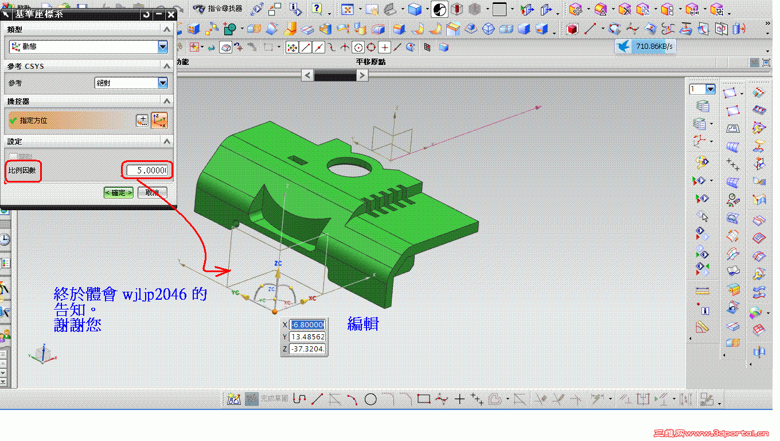Image resolution: width=780 pixels, height=441 pixels.
Task: Click the CSYS manipulator icon beside 指定方位
Action: pyautogui.click(x=159, y=120)
